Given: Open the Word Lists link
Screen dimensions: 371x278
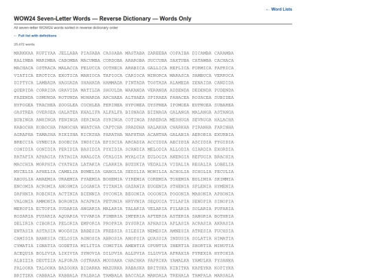Looking at the screenshot, I should tap(279, 9).
